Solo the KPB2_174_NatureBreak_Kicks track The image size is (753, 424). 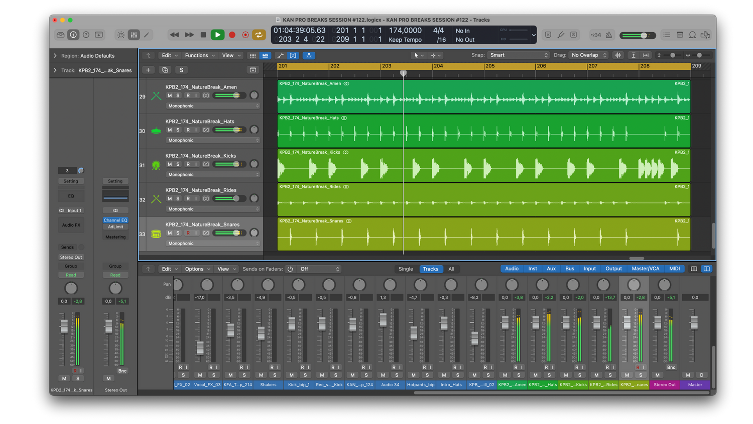click(x=177, y=164)
